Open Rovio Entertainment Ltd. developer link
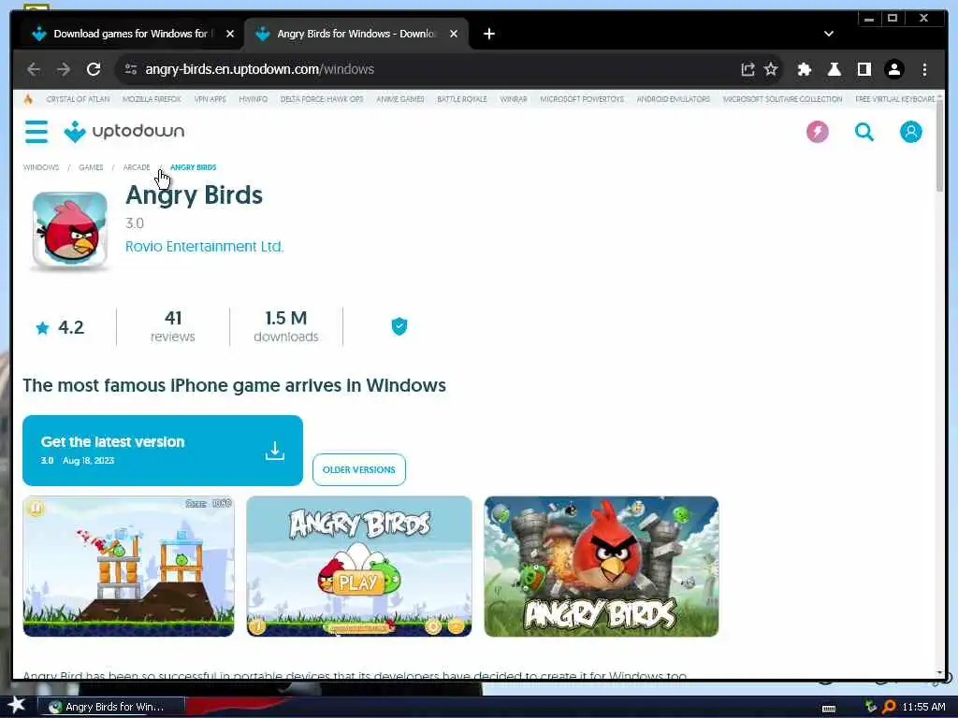 point(204,247)
